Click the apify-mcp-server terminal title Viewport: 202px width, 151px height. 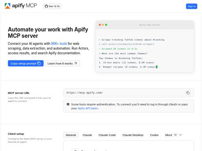pyautogui.click(x=150, y=25)
